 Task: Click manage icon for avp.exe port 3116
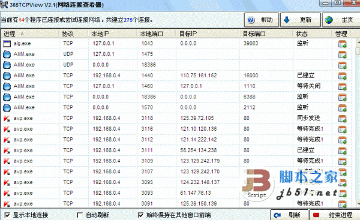click(343, 129)
